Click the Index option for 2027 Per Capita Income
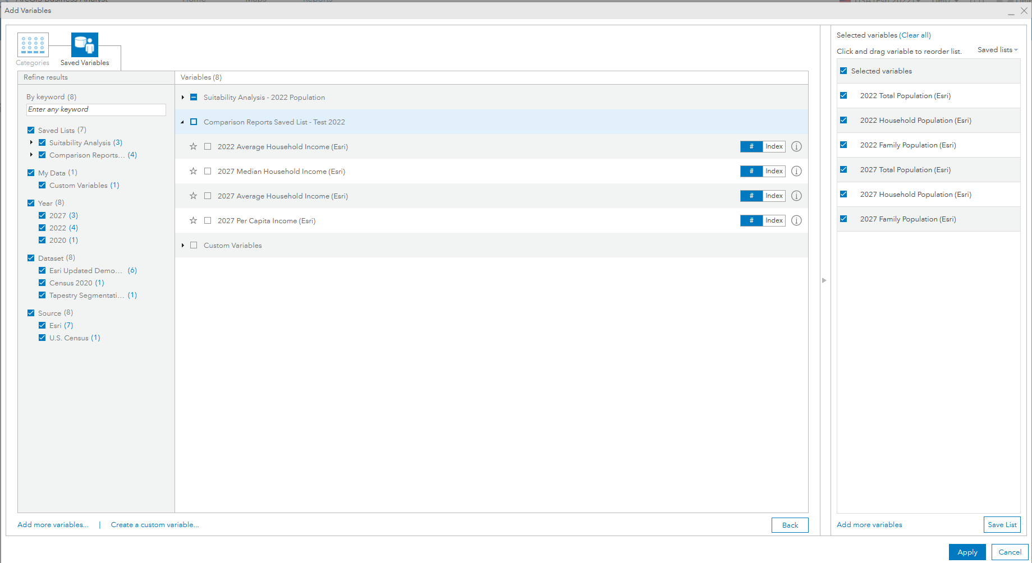Viewport: 1032px width, 563px height. (x=773, y=220)
